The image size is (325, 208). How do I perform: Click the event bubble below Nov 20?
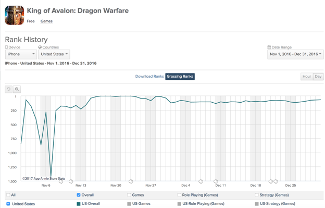[x=131, y=181]
